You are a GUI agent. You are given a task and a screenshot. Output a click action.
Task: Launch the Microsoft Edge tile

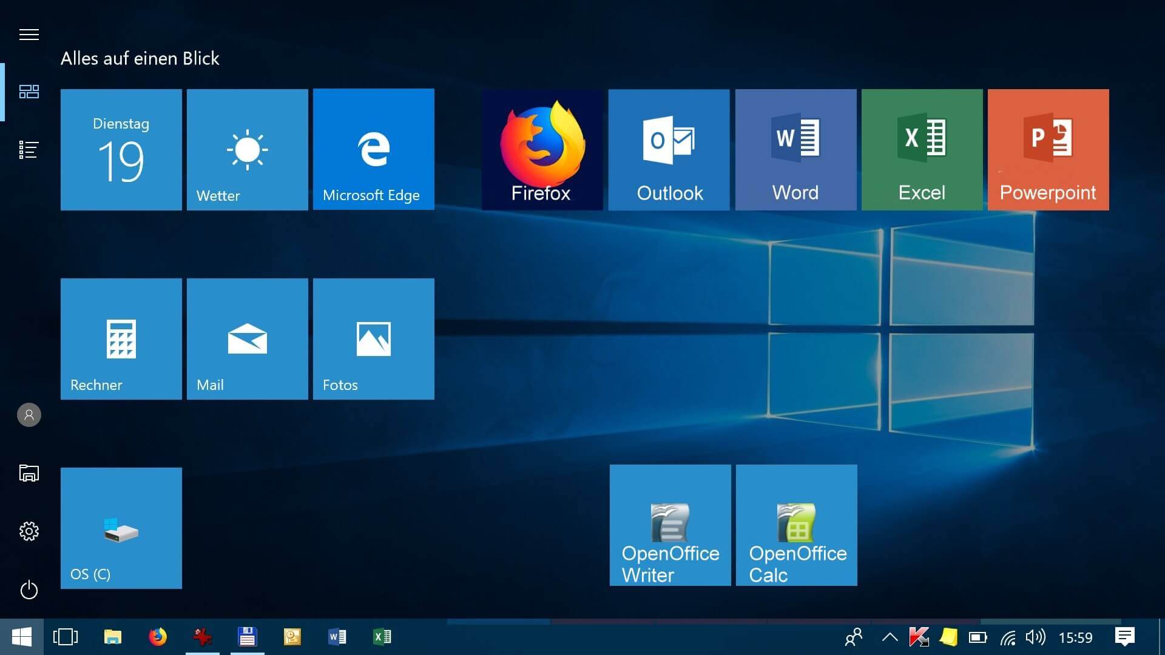pos(374,150)
